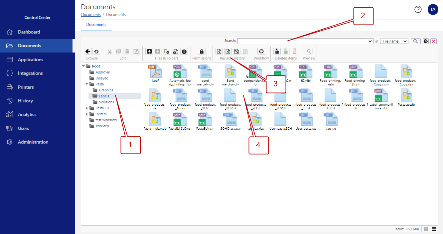Click the new folder icon in Files & Folders
This screenshot has width=443, height=234.
[167, 51]
